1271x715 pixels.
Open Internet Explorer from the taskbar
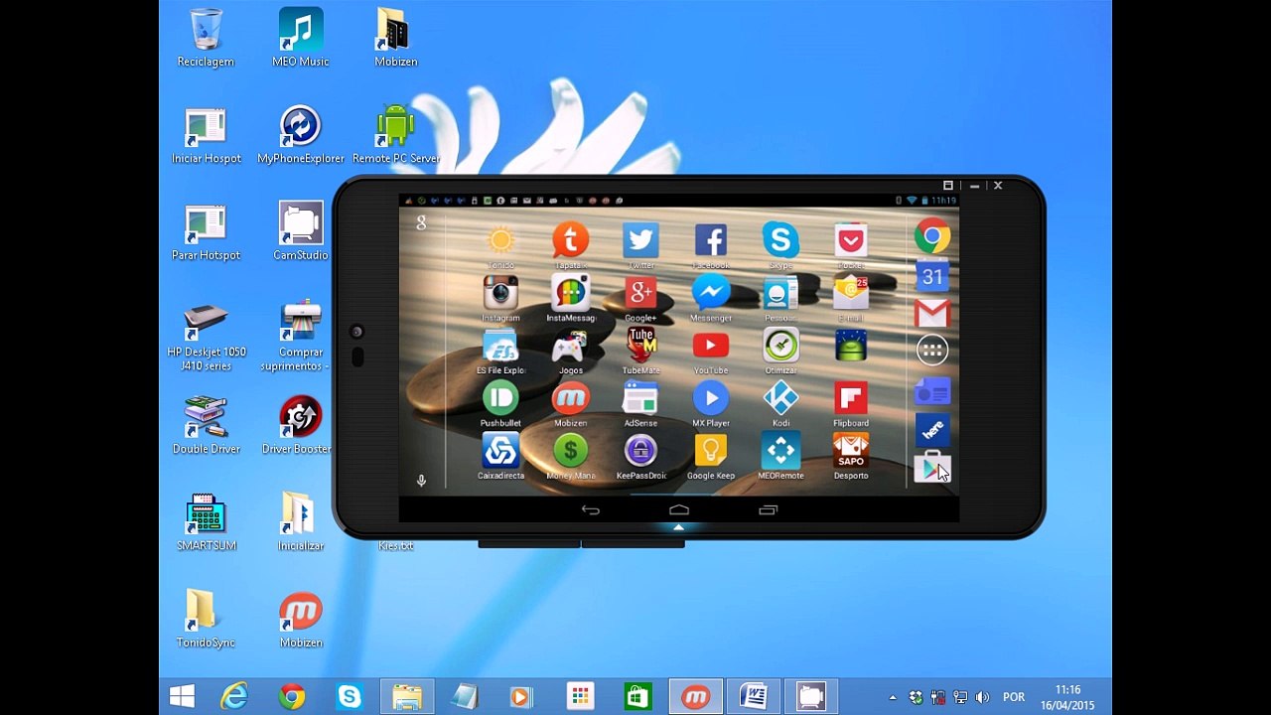(x=234, y=696)
